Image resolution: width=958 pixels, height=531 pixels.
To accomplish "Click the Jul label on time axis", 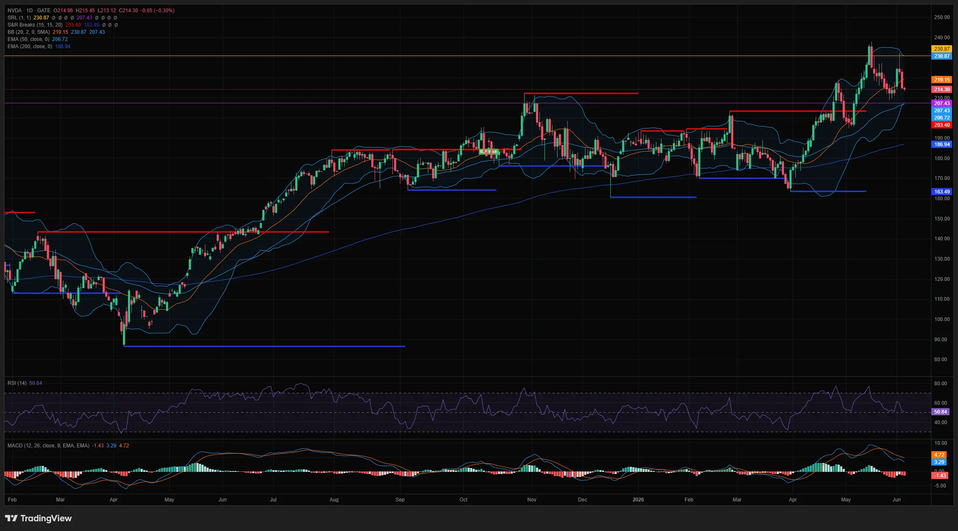I will [273, 500].
